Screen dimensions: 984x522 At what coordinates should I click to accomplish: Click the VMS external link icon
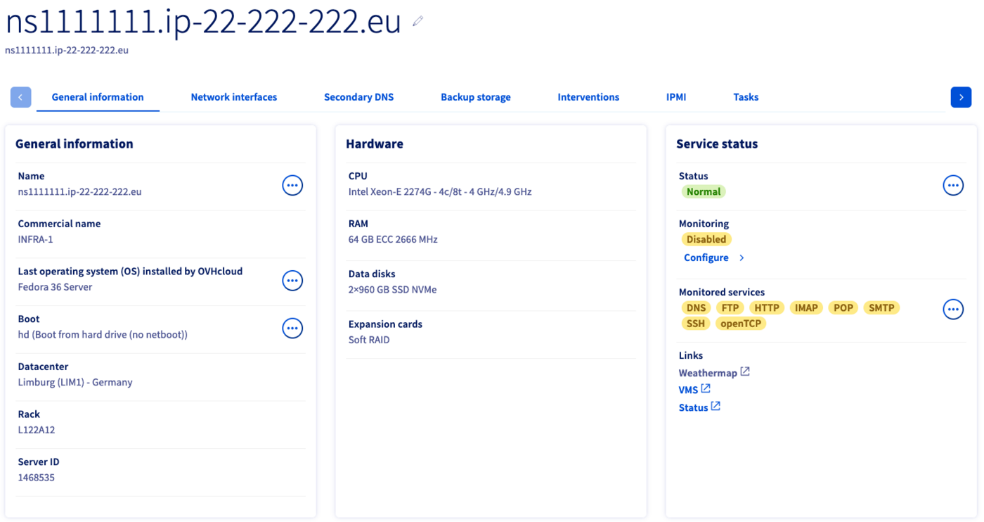[706, 388]
